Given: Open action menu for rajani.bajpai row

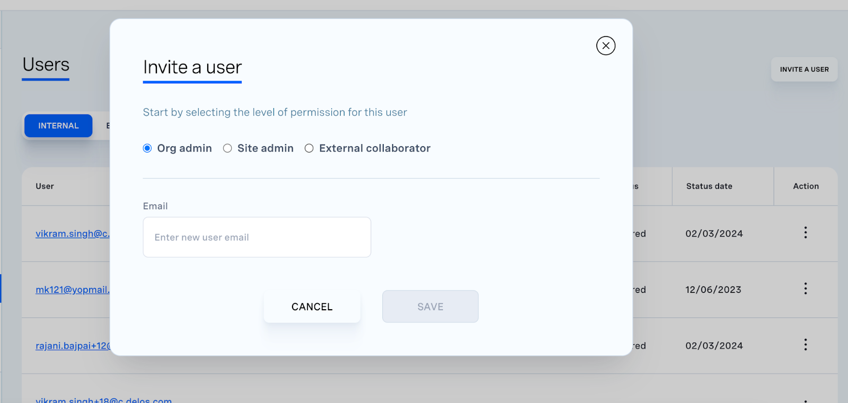Looking at the screenshot, I should (x=806, y=345).
